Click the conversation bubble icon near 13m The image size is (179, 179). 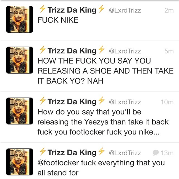(156, 153)
